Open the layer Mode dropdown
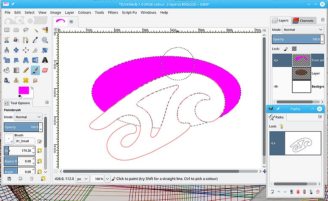Screen dimensions: 328x201 (303, 30)
